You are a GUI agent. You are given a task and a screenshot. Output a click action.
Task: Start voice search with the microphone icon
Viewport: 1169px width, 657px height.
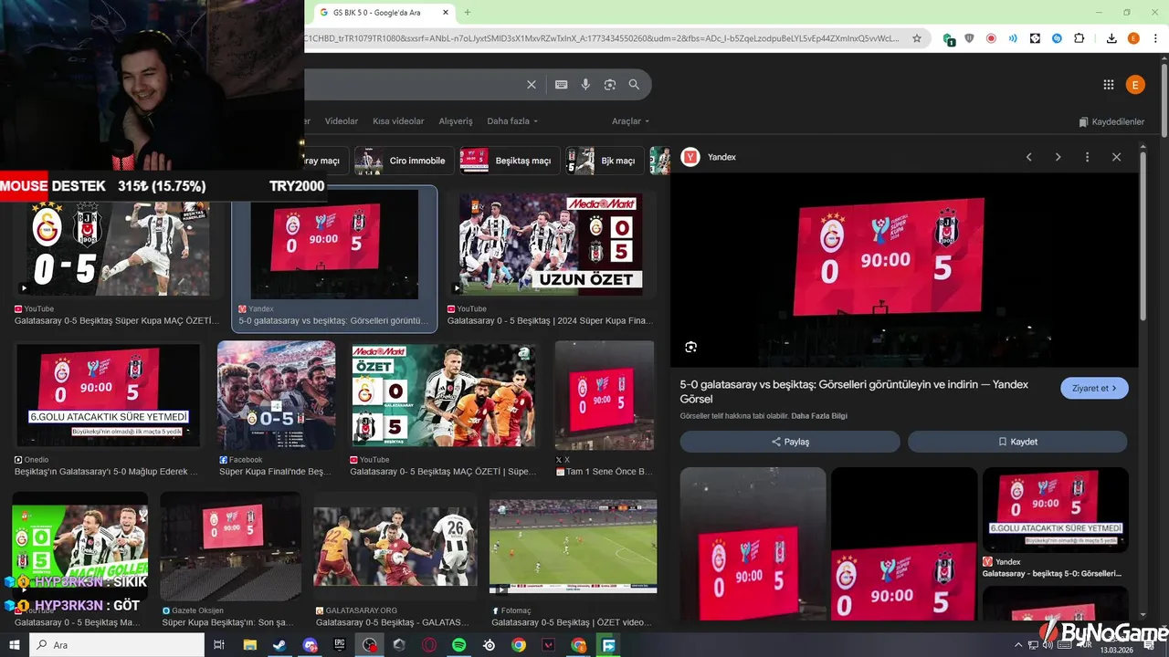[x=585, y=85]
